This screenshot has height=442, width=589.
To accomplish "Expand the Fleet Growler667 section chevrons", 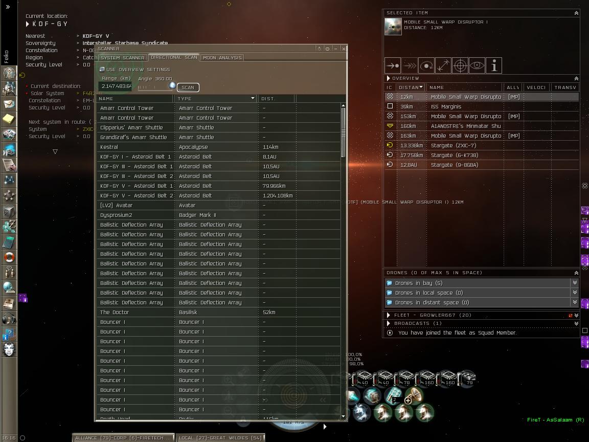I will pyautogui.click(x=576, y=315).
